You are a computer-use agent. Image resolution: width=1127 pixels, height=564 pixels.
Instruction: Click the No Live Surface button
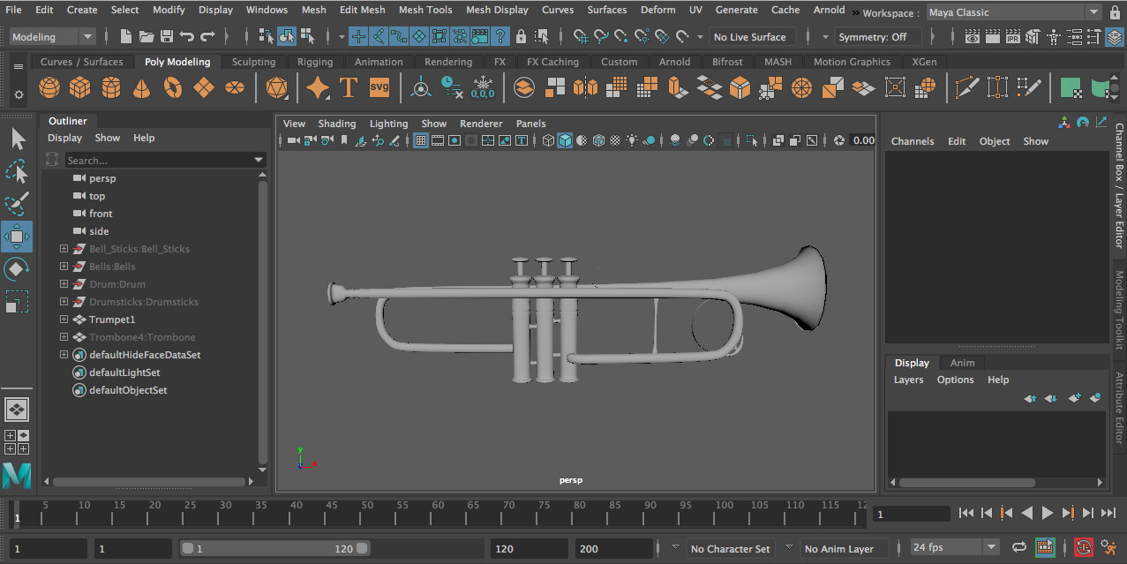(749, 37)
